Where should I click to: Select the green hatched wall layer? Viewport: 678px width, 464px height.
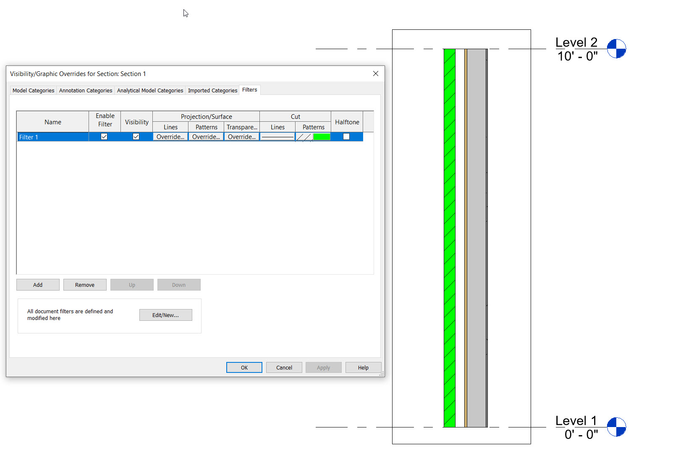(450, 238)
